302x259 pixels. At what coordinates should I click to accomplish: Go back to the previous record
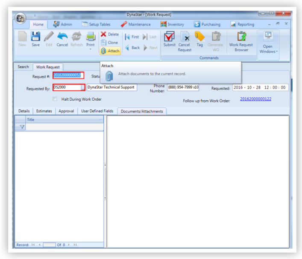pyautogui.click(x=132, y=48)
